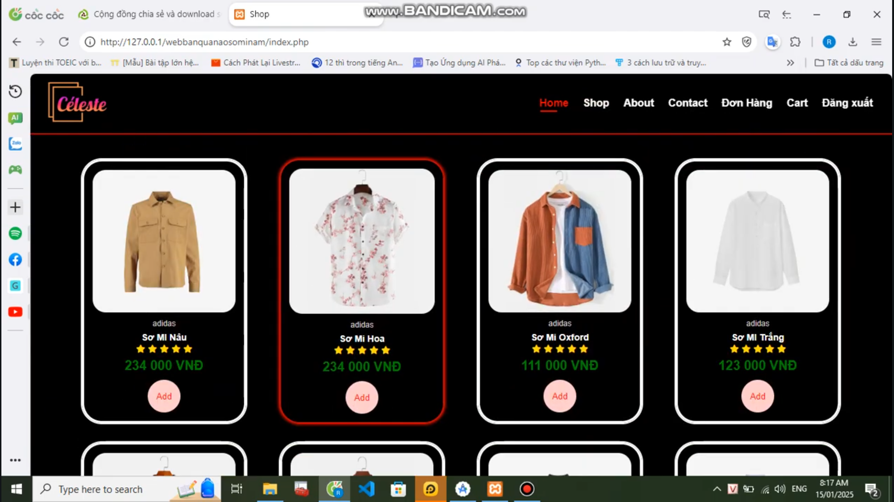Viewport: 894px width, 502px height.
Task: Select the Shop browser tab
Action: point(305,14)
